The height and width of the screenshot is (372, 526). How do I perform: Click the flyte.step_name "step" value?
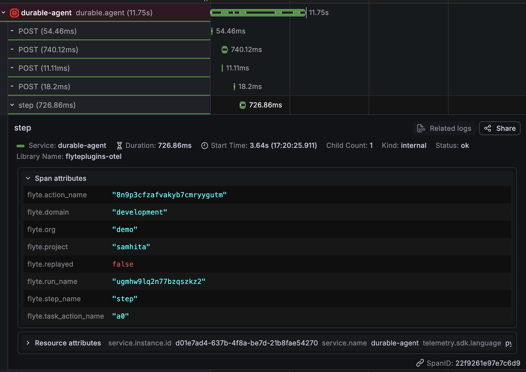tap(125, 299)
